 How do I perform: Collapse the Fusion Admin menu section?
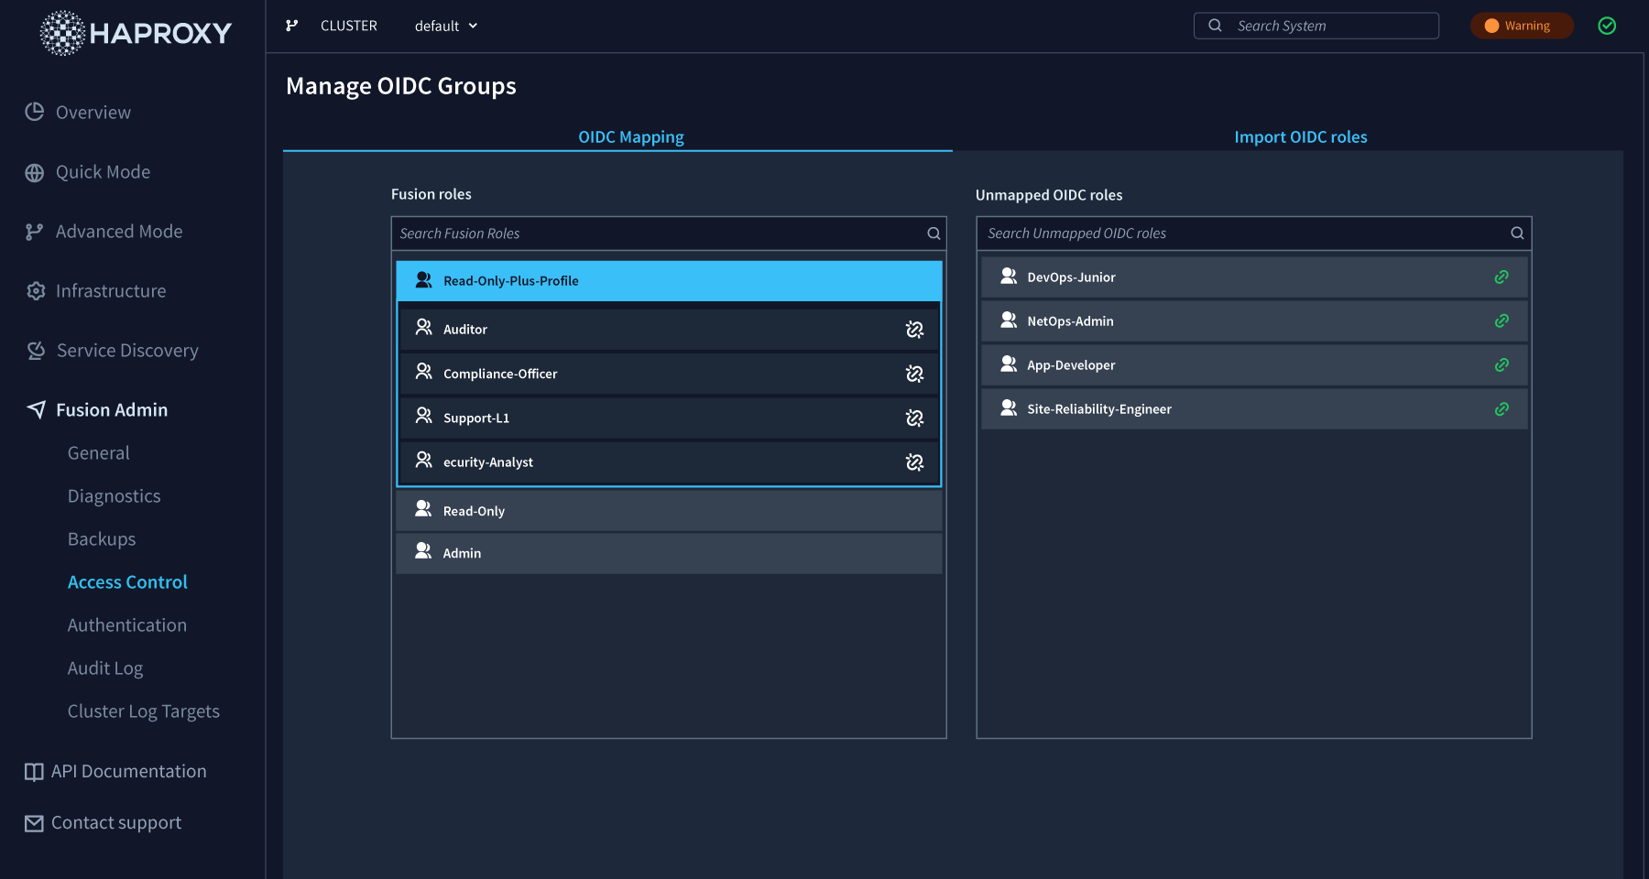point(112,410)
